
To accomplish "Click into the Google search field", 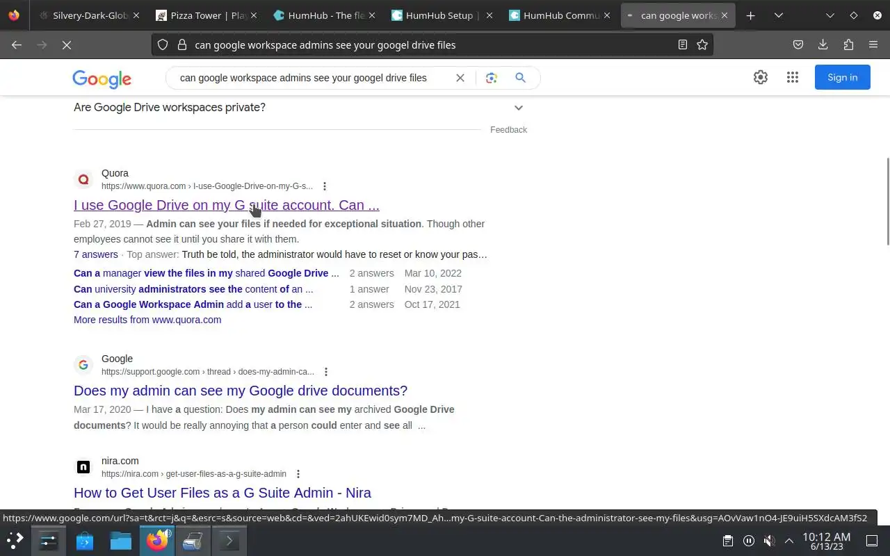I will [303, 78].
